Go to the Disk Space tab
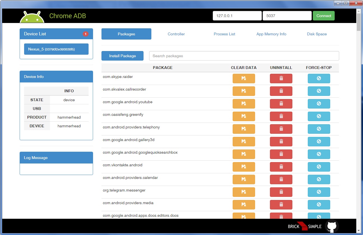The image size is (363, 235). (x=317, y=34)
